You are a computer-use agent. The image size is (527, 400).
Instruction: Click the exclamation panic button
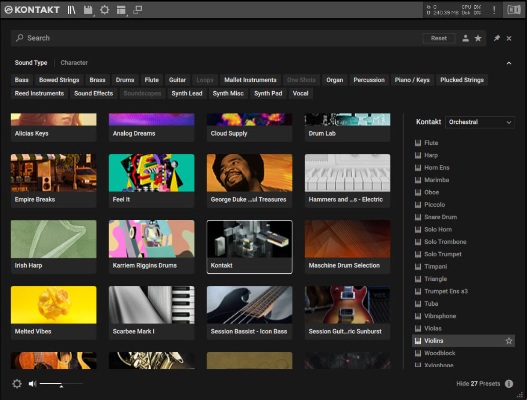pos(494,10)
